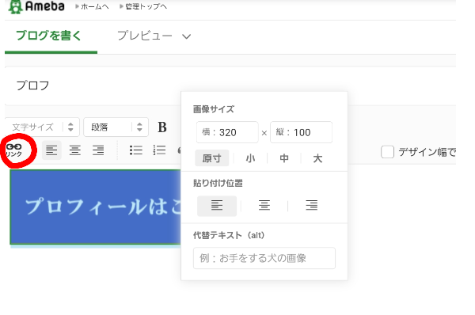475x315 pixels.
Task: Click the リンク link icon
Action: click(x=14, y=150)
